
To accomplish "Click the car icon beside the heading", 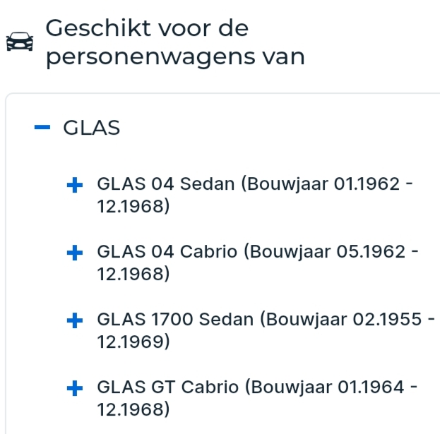I will click(x=19, y=42).
